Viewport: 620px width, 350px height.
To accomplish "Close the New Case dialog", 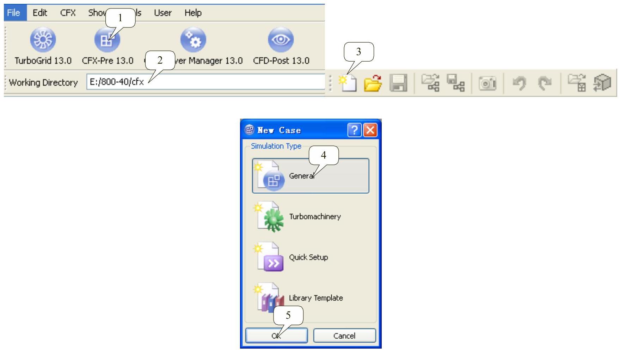I will coord(370,130).
